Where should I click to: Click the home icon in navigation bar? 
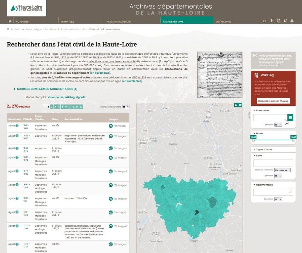pos(10,21)
